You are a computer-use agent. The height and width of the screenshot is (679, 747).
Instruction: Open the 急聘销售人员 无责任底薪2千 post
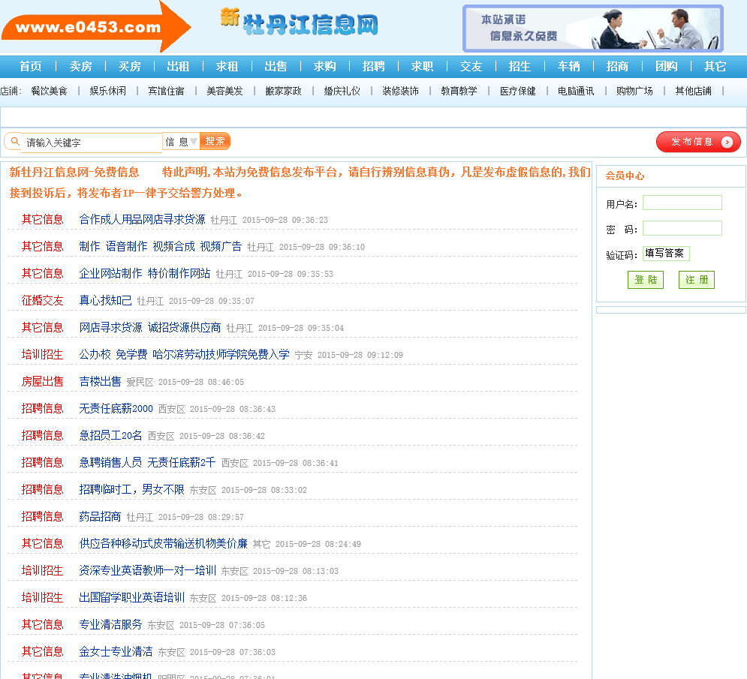tap(147, 462)
